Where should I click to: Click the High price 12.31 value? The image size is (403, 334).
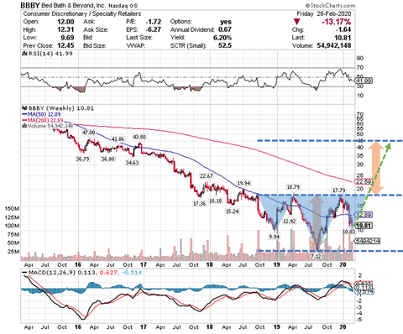66,29
